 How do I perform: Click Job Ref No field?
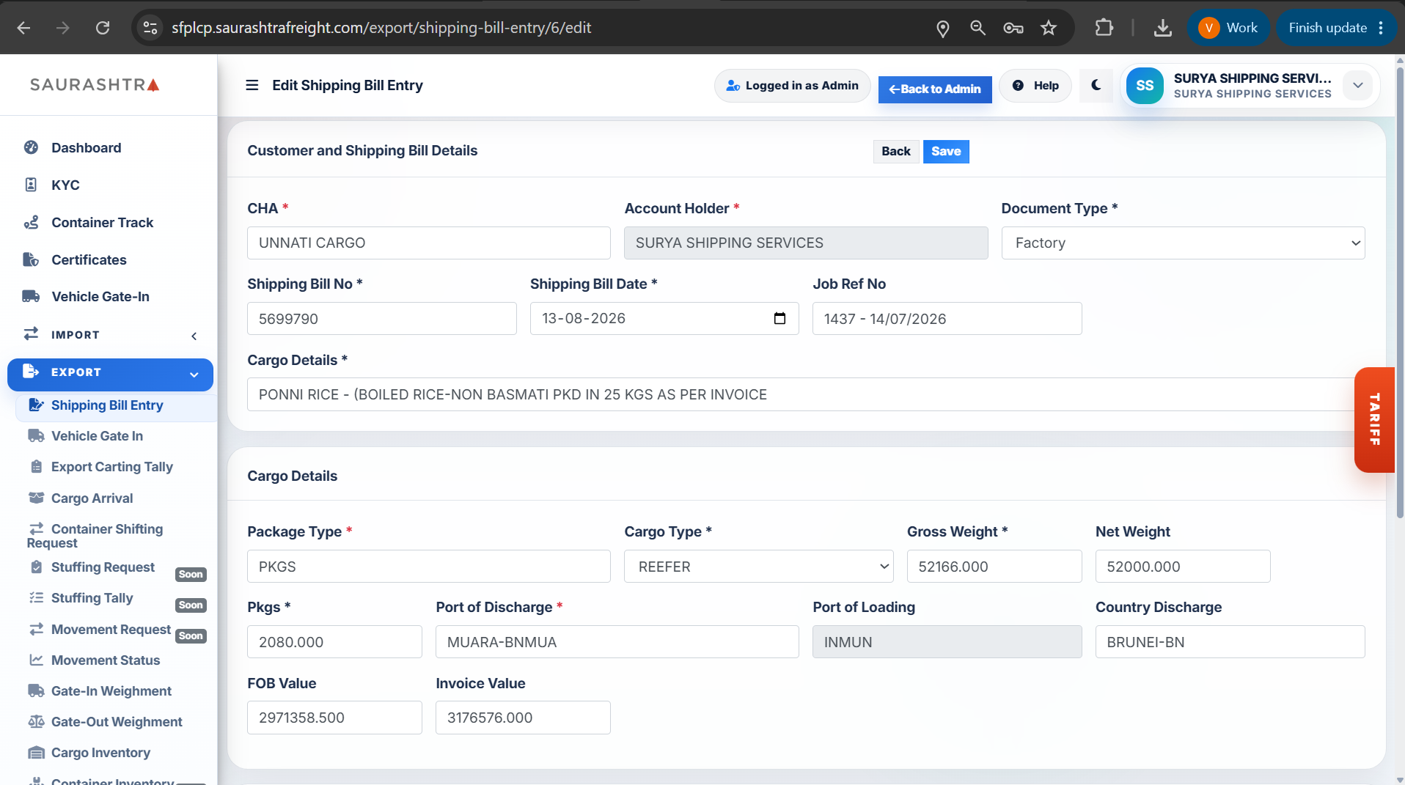pos(947,319)
